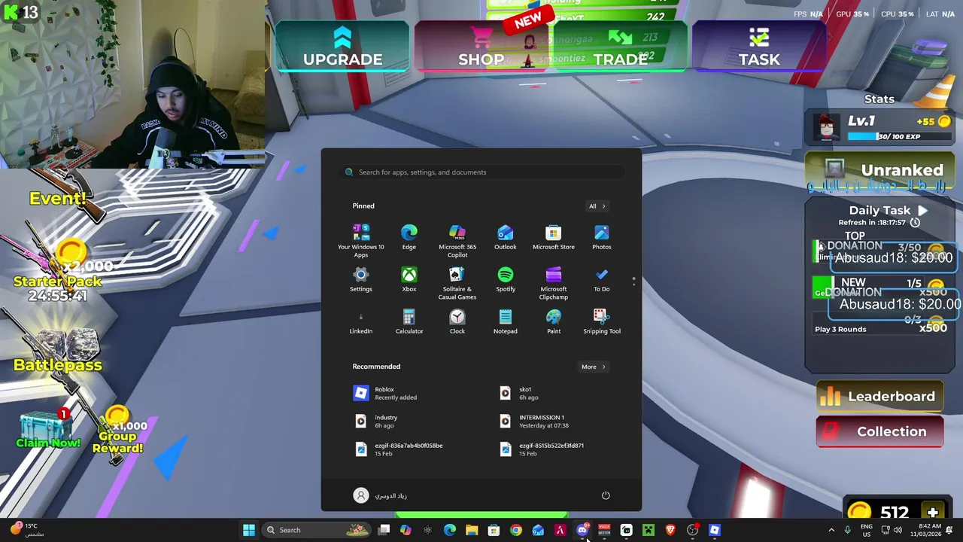Open the Battlepass in game
The width and height of the screenshot is (963, 542).
coord(58,352)
